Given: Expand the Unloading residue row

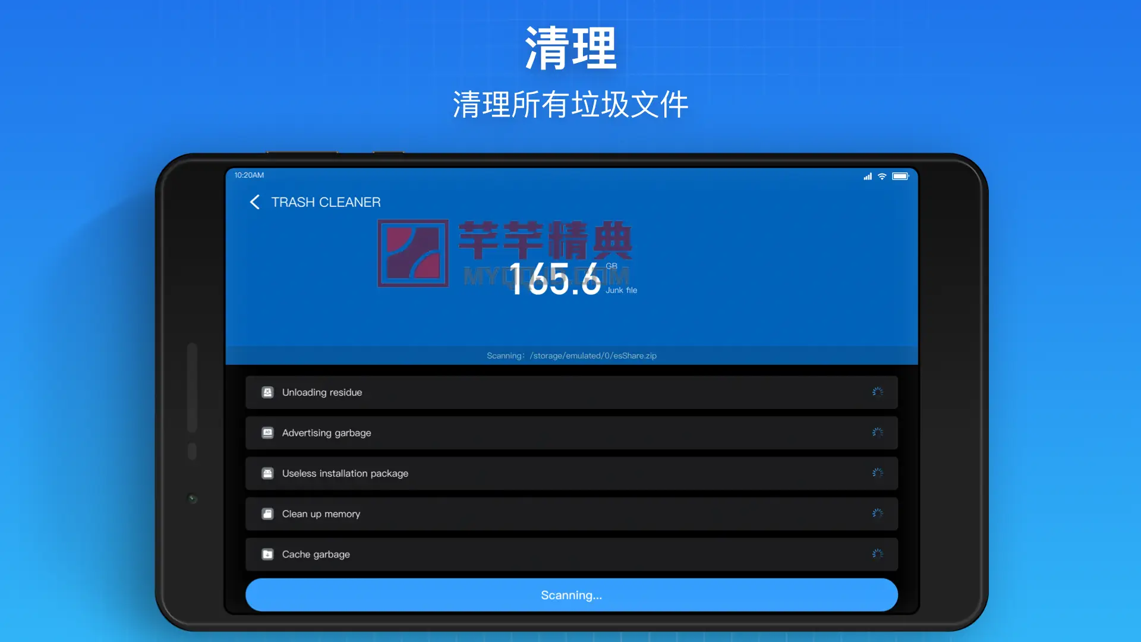Looking at the screenshot, I should point(570,392).
